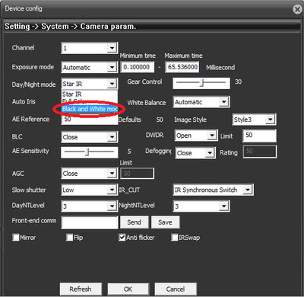Open the IR_CUT Synchronous Switch dropdown
This screenshot has height=297, width=304.
[213, 190]
